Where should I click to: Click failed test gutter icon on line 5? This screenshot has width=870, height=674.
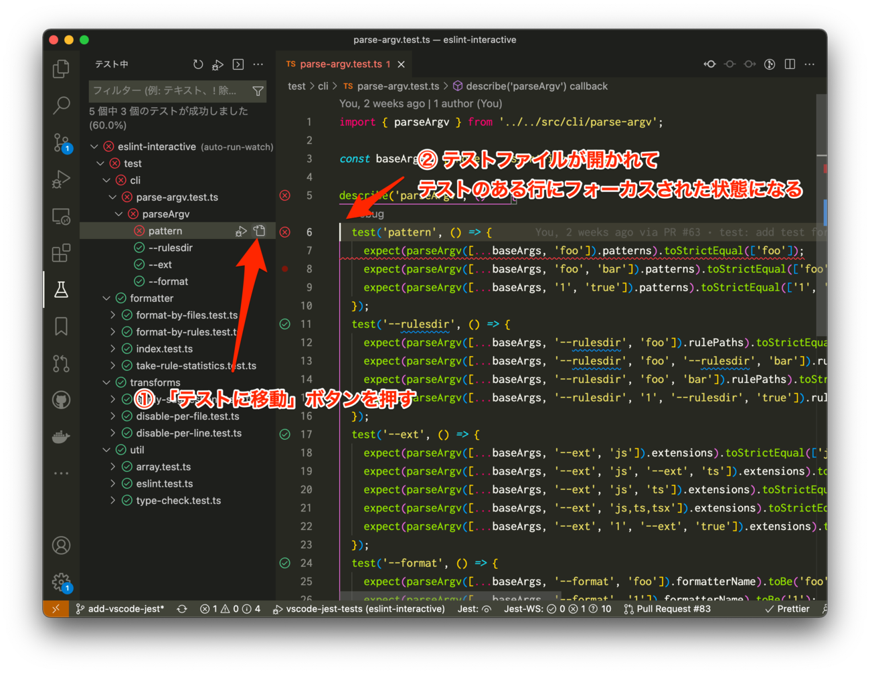285,195
